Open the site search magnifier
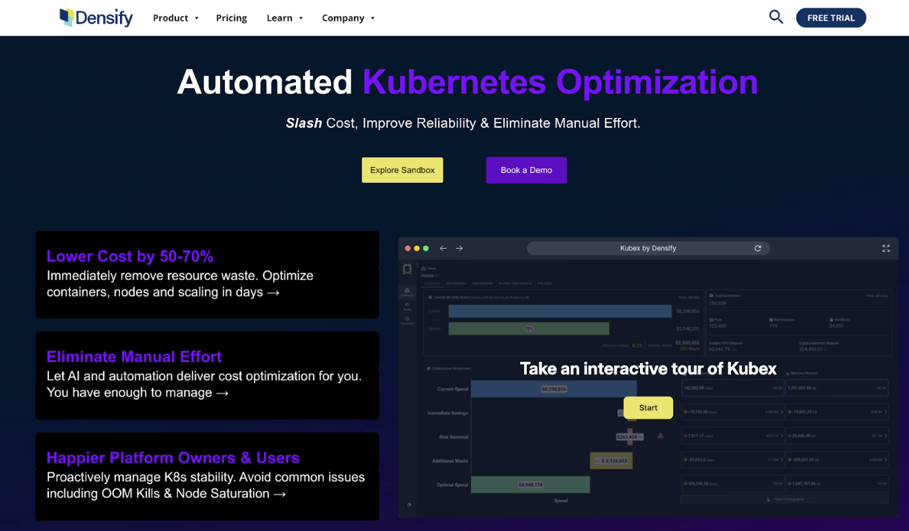The image size is (909, 531). pos(776,17)
